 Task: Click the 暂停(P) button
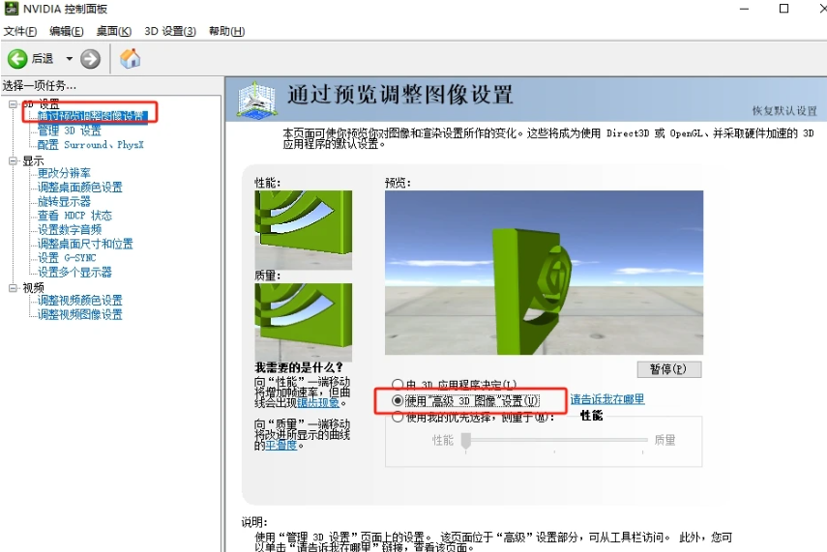pos(668,369)
